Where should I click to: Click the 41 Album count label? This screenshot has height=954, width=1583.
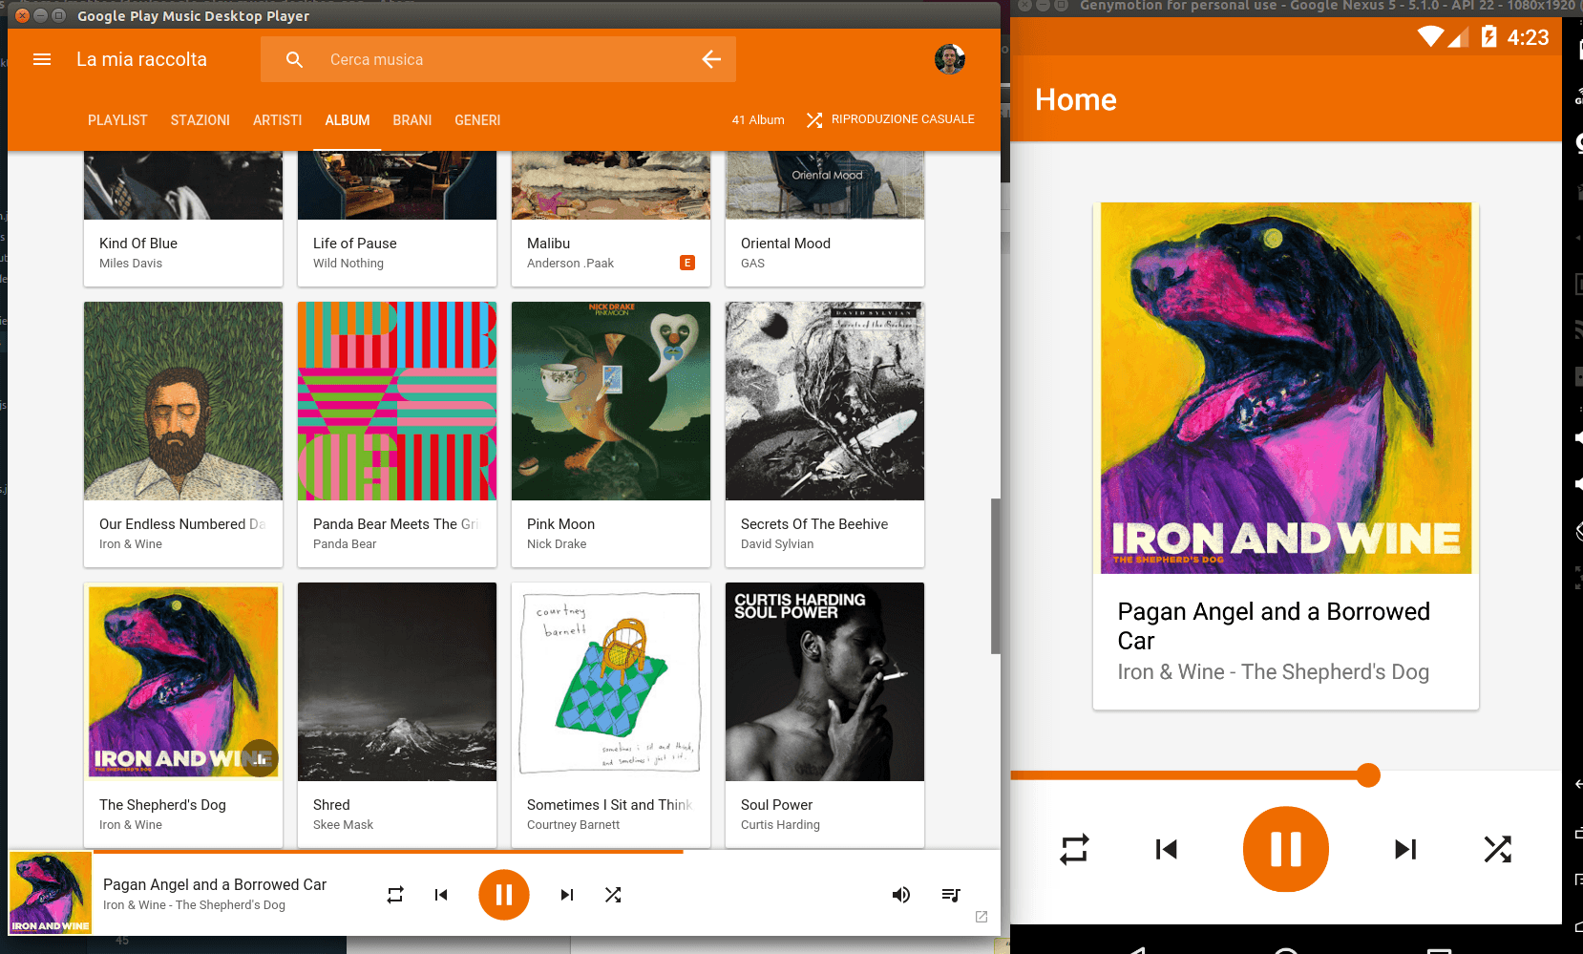[x=758, y=120]
